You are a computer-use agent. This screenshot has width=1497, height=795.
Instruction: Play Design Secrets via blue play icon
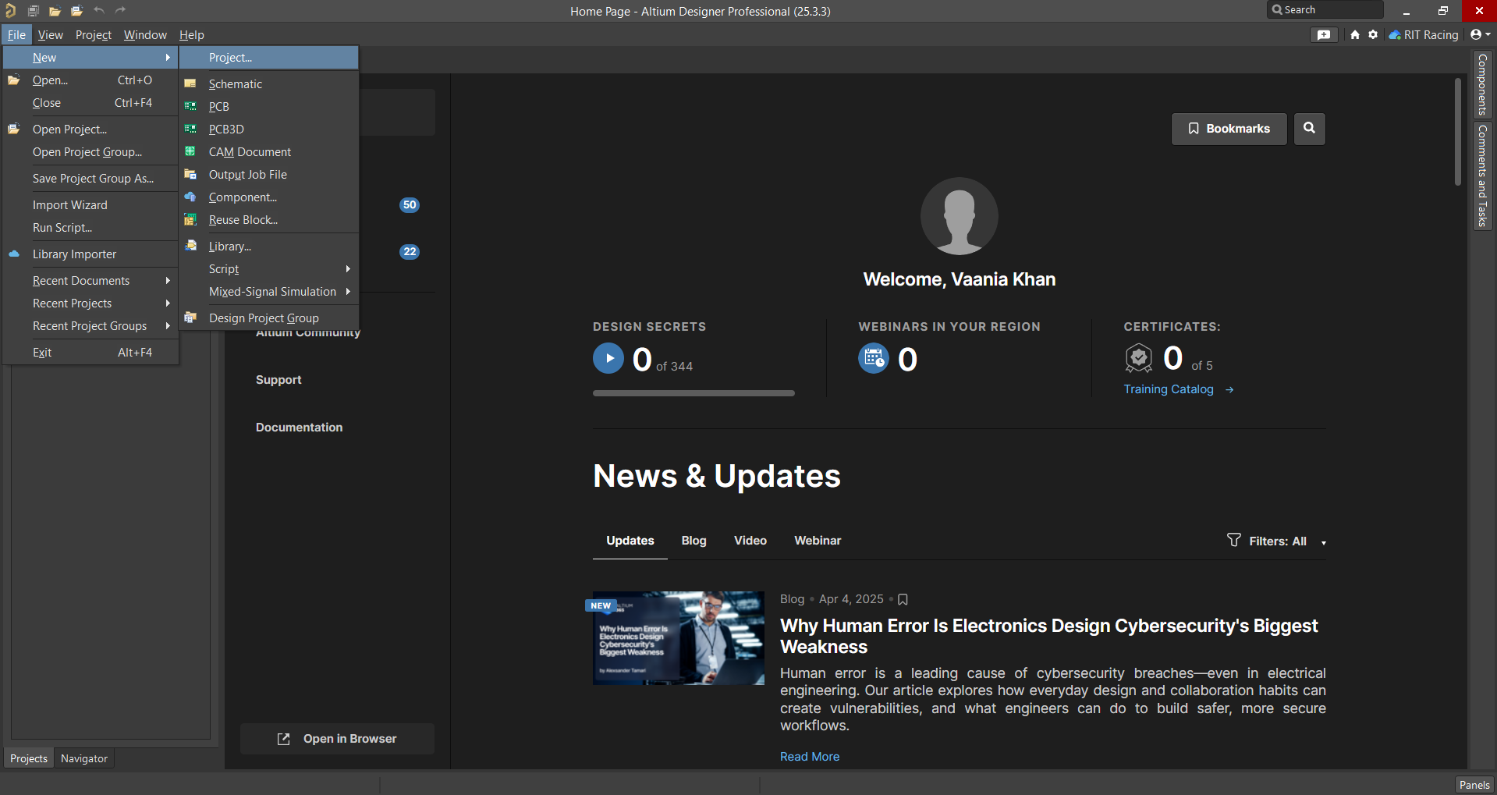(608, 359)
